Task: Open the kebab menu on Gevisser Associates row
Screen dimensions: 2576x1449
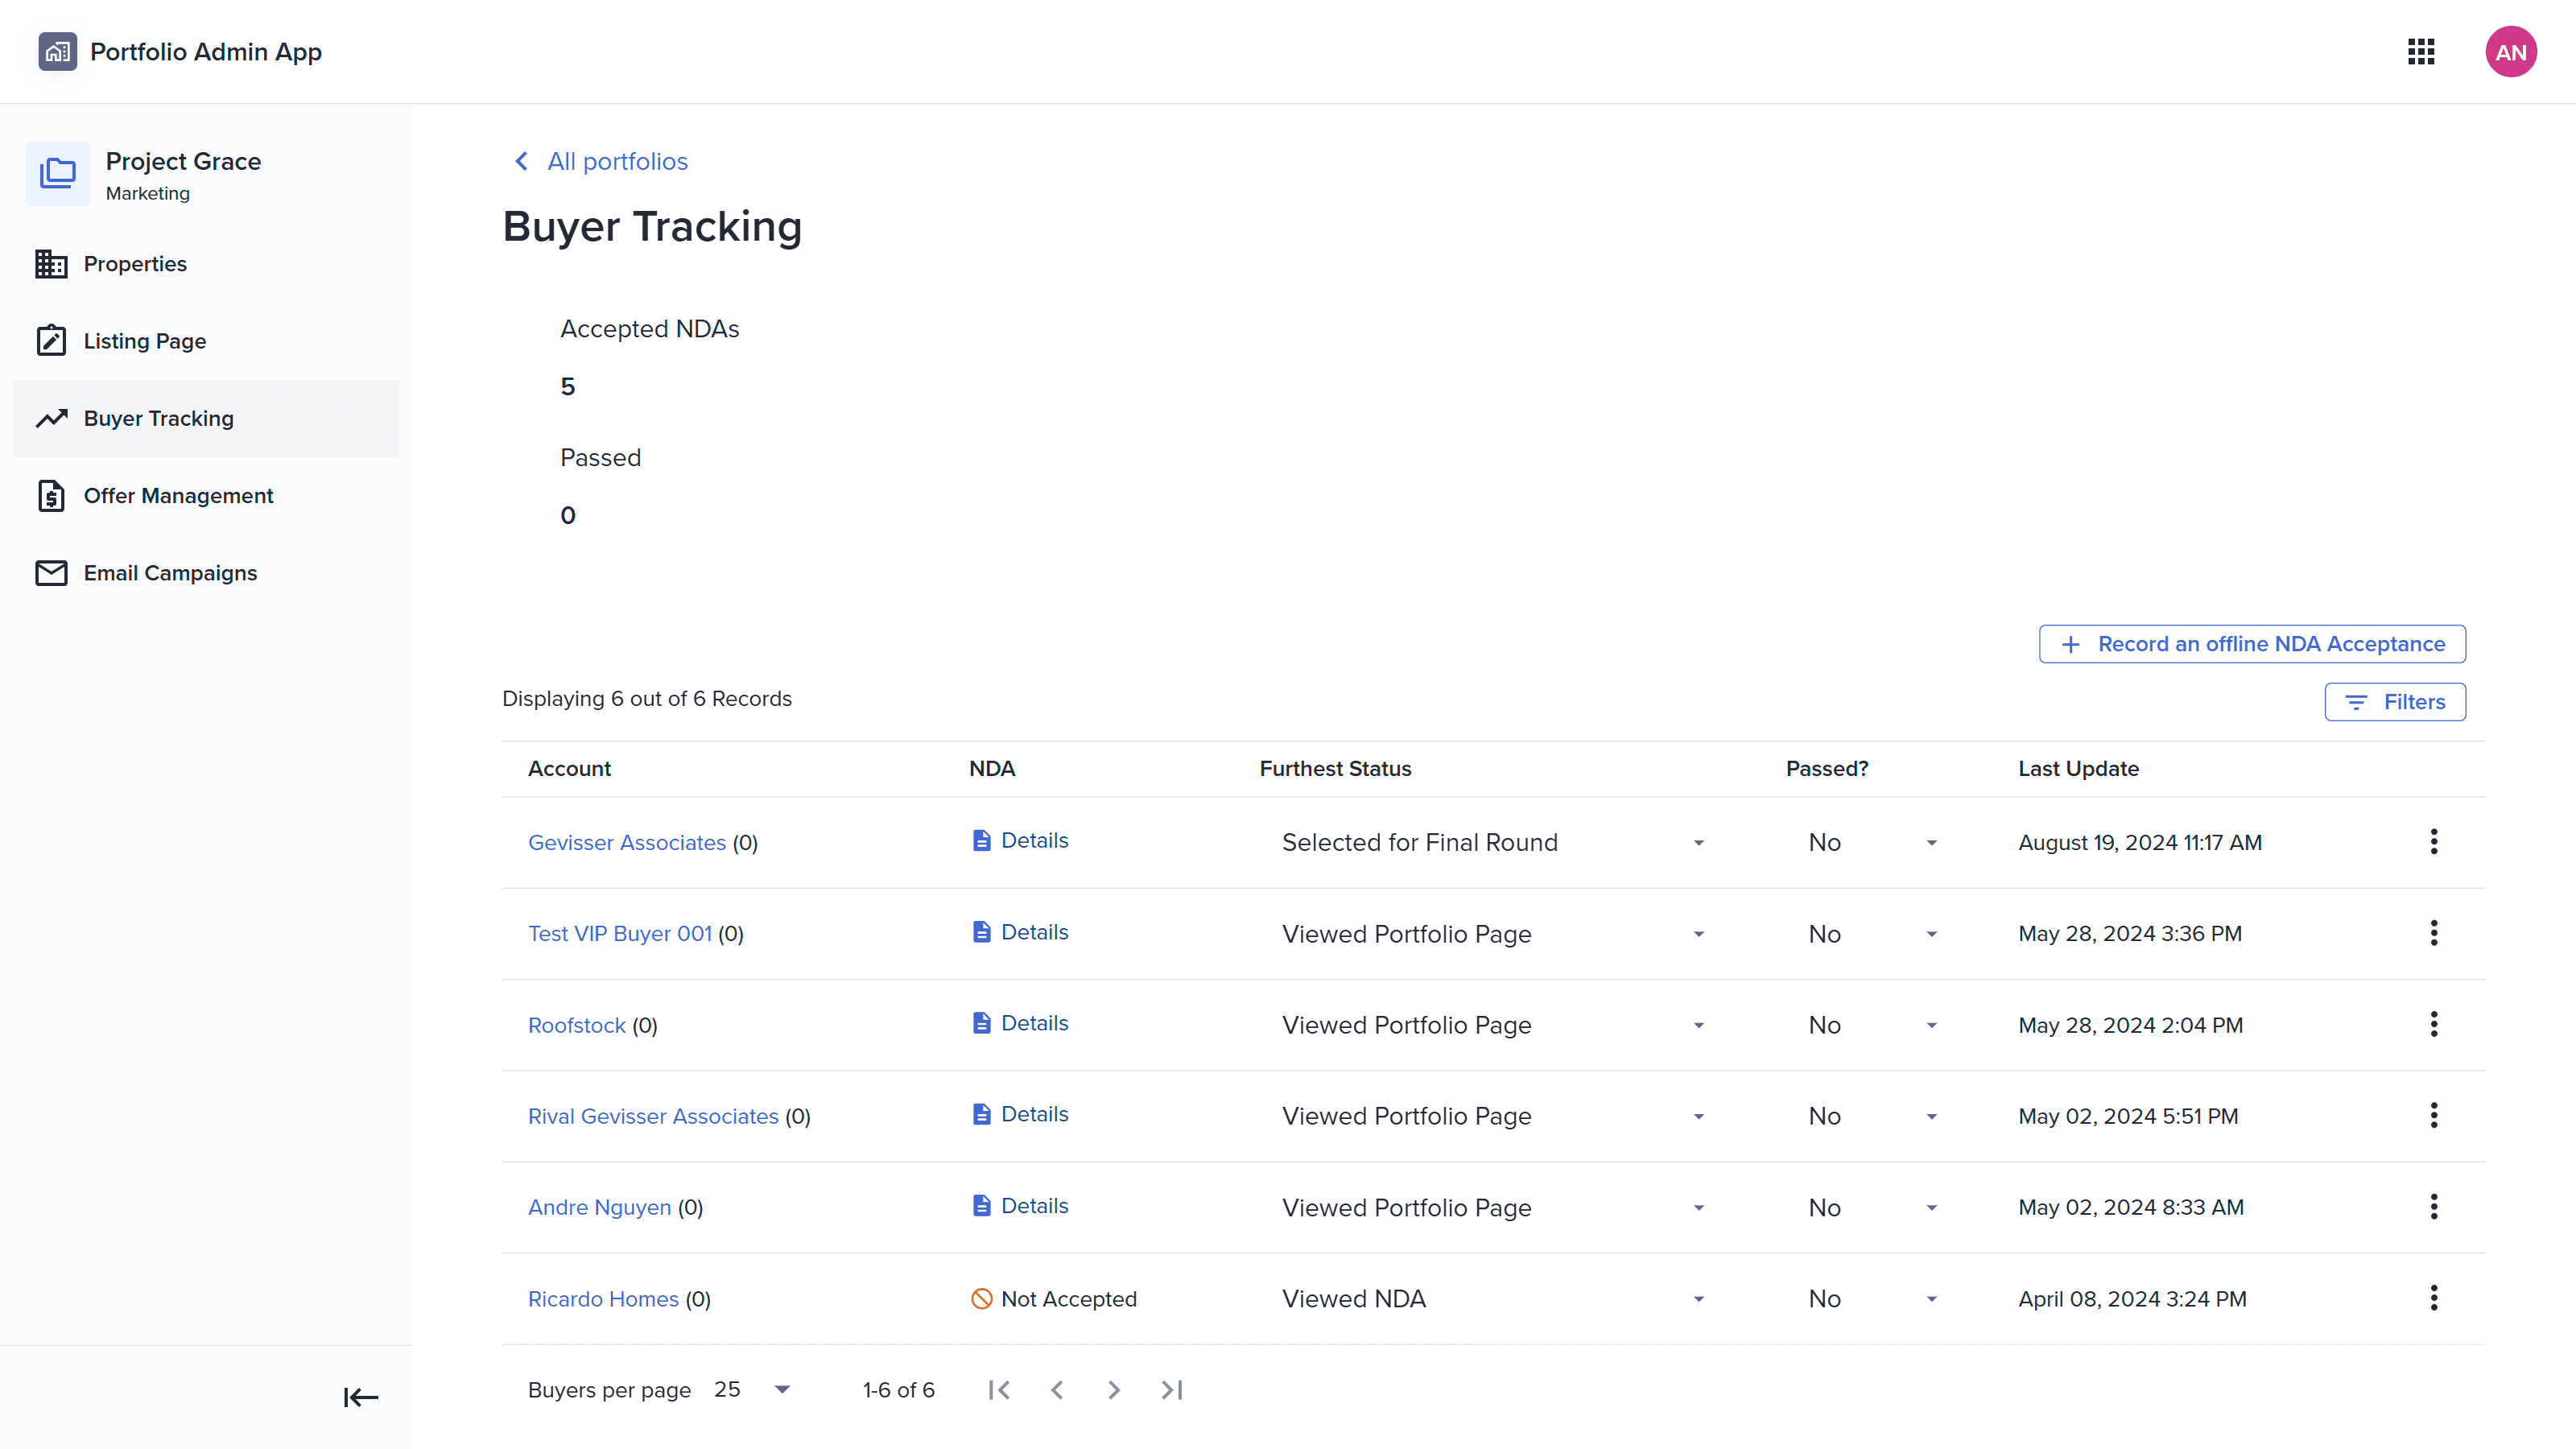Action: (x=2434, y=841)
